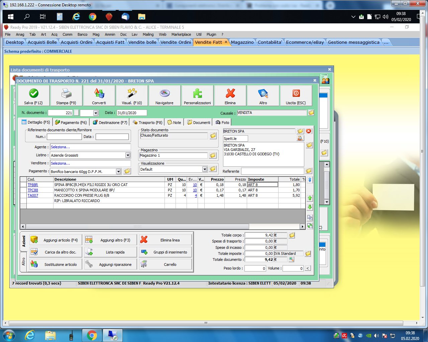The width and height of the screenshot is (428, 342).
Task: Click the small arrow beside Volume field
Action: (308, 268)
